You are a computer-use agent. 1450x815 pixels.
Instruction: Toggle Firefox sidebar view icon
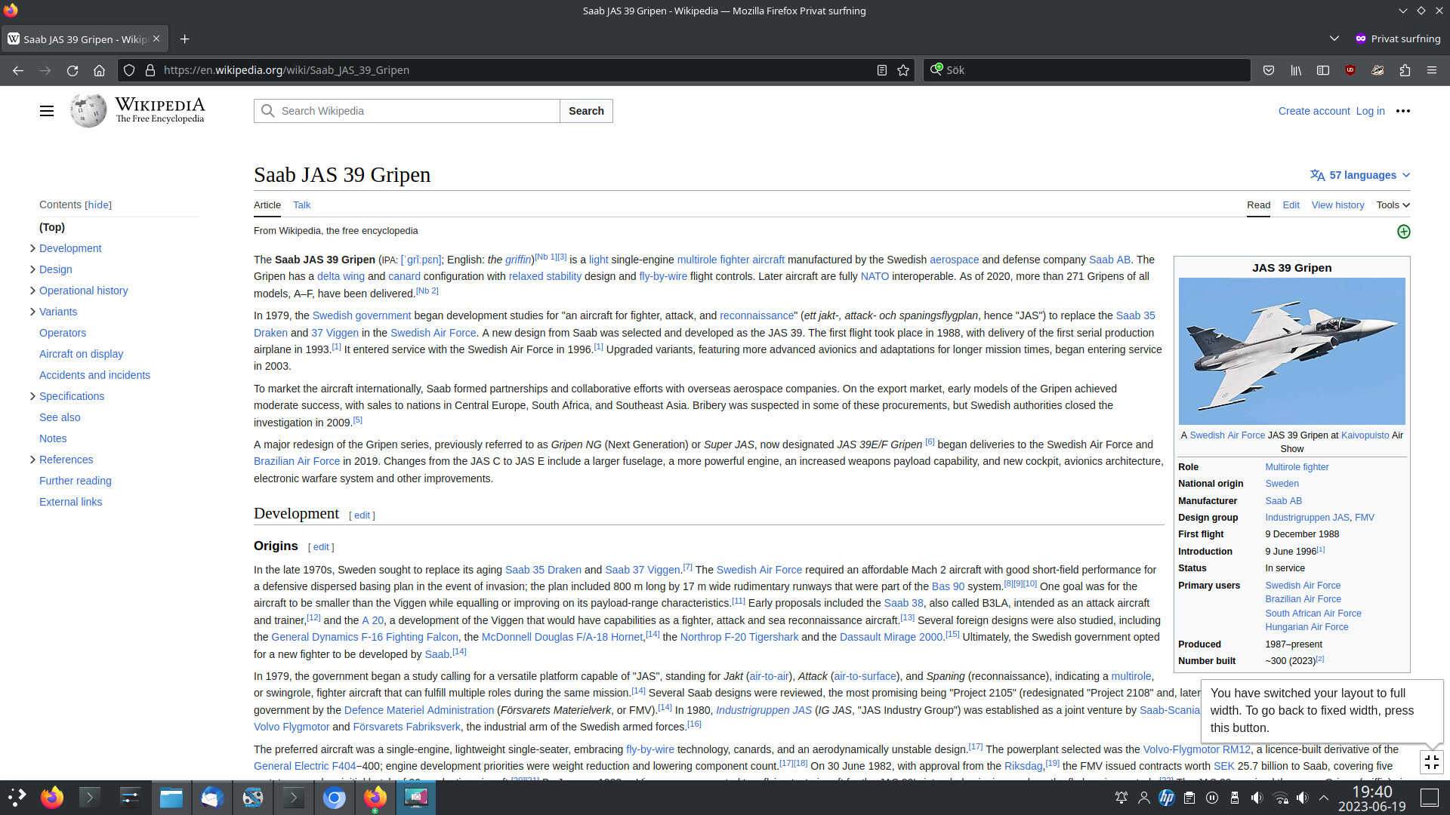1323,70
